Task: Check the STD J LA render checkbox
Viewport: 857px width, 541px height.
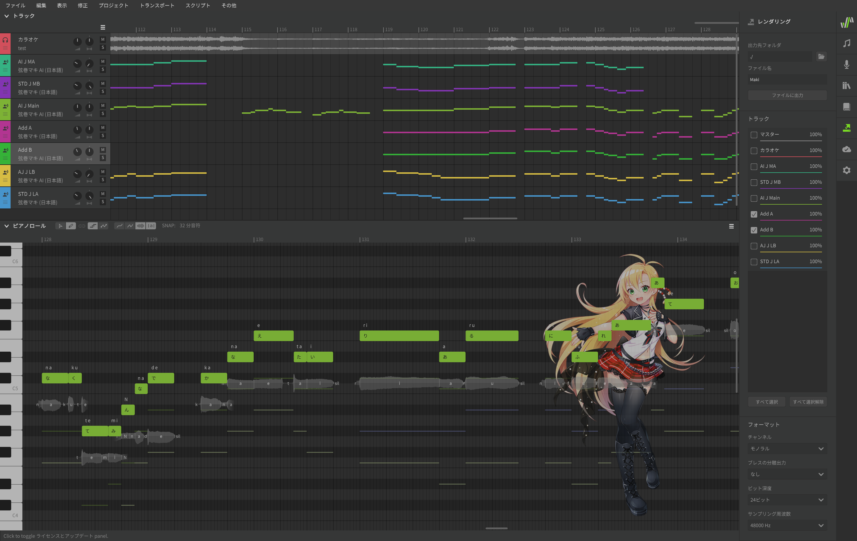Action: click(754, 262)
